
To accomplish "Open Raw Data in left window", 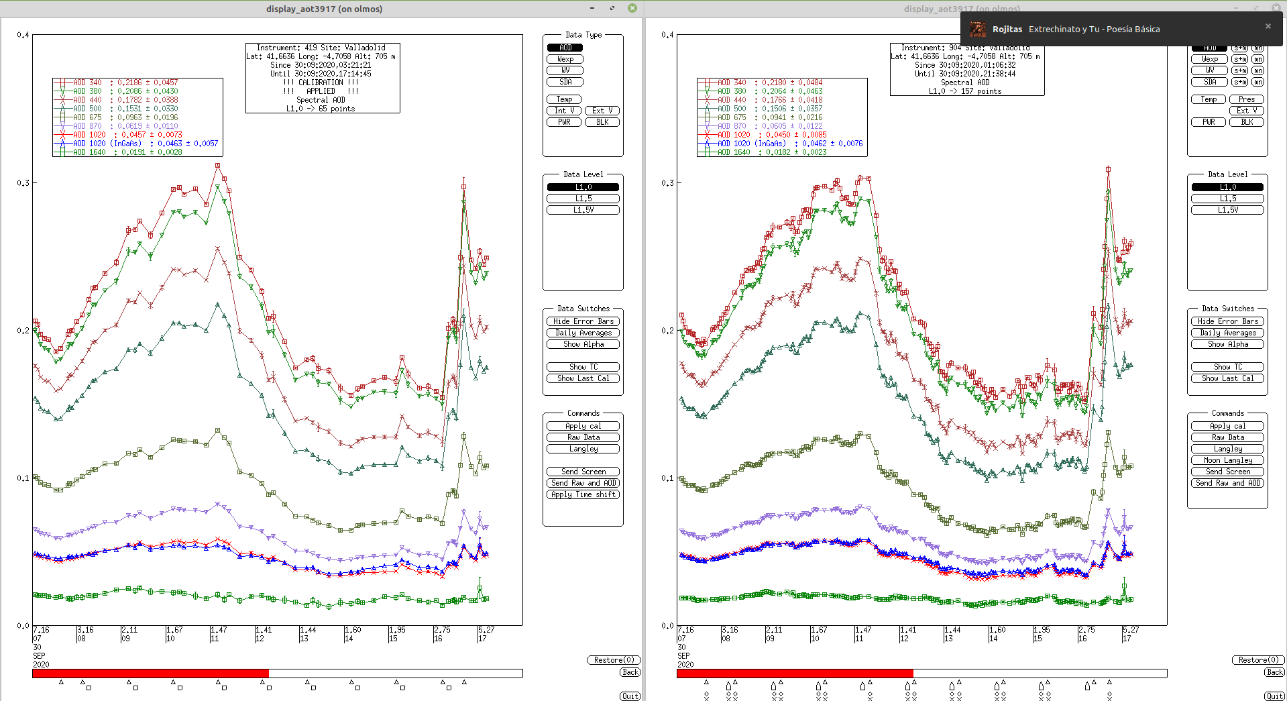I will coord(583,437).
